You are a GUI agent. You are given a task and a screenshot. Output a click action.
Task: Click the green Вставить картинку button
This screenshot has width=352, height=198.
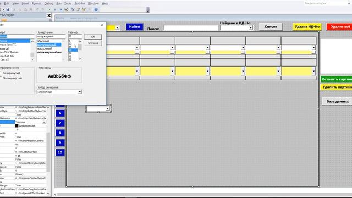[x=336, y=79]
